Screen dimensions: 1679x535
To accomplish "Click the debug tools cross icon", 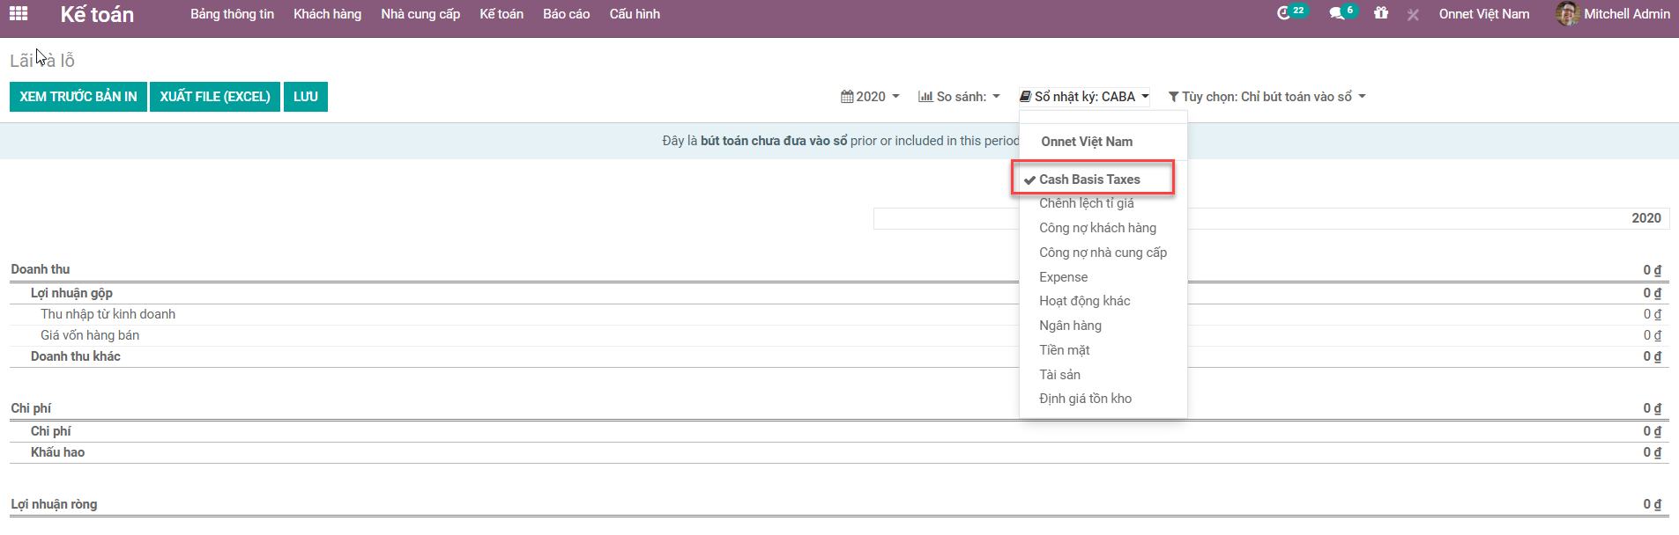I will tap(1413, 15).
